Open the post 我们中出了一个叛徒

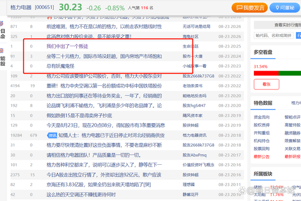[x=67, y=46]
